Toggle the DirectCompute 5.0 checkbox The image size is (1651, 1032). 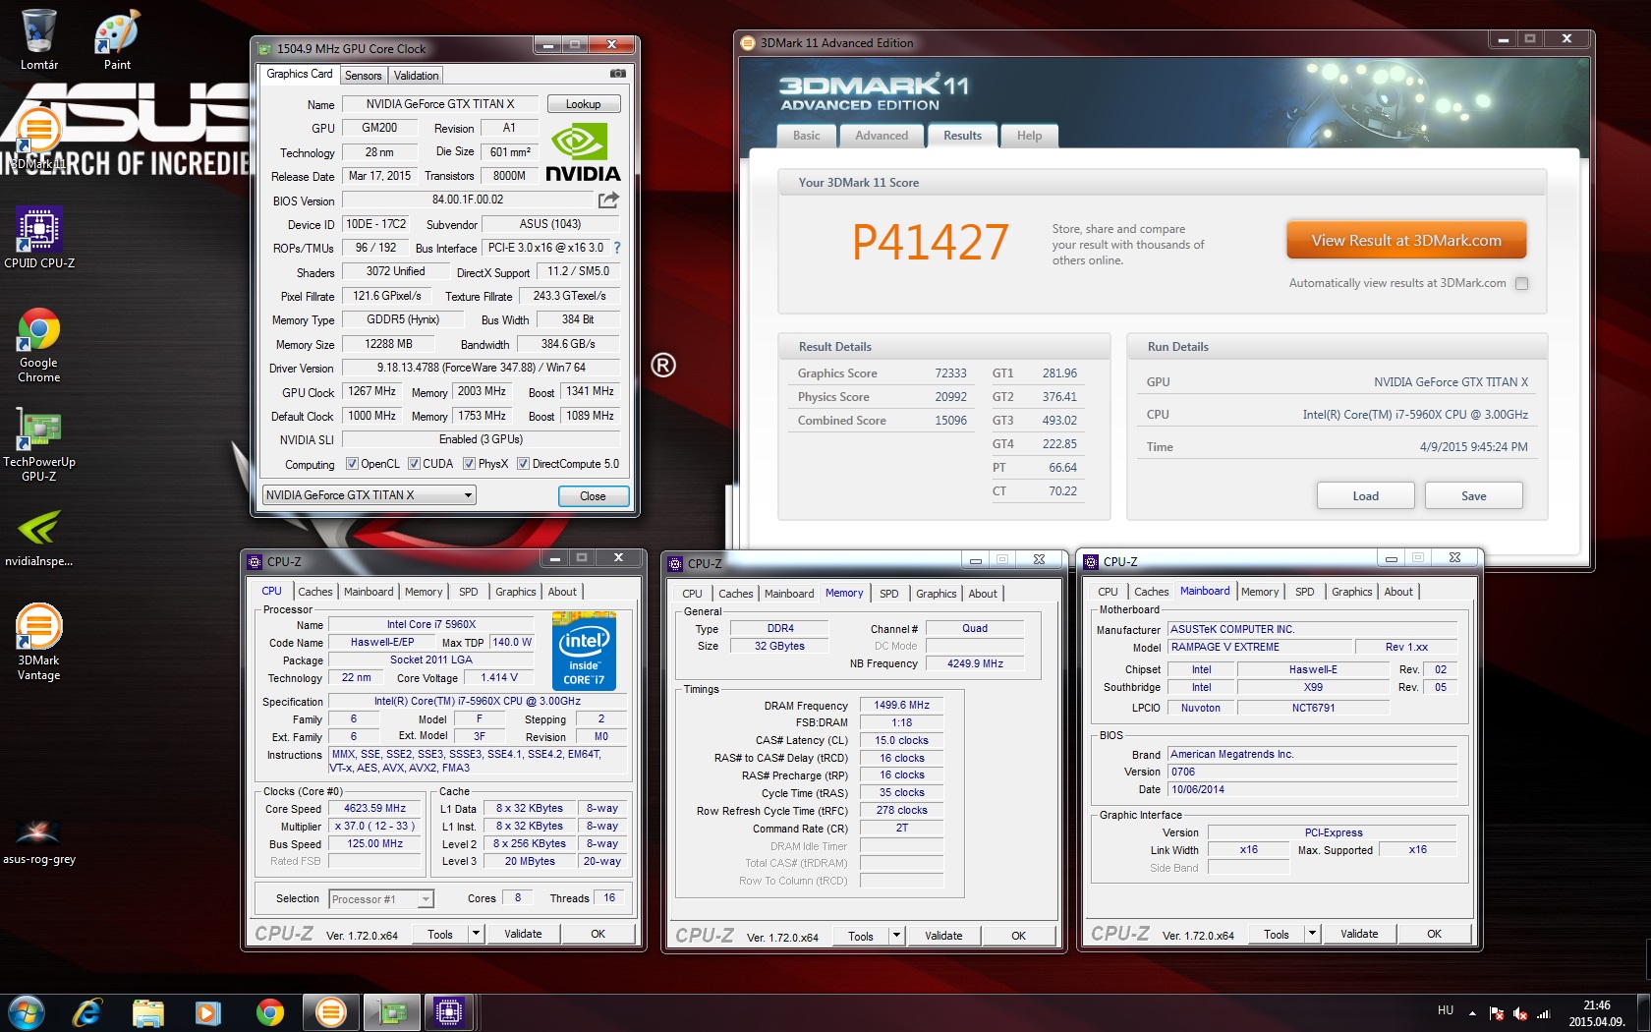[524, 464]
